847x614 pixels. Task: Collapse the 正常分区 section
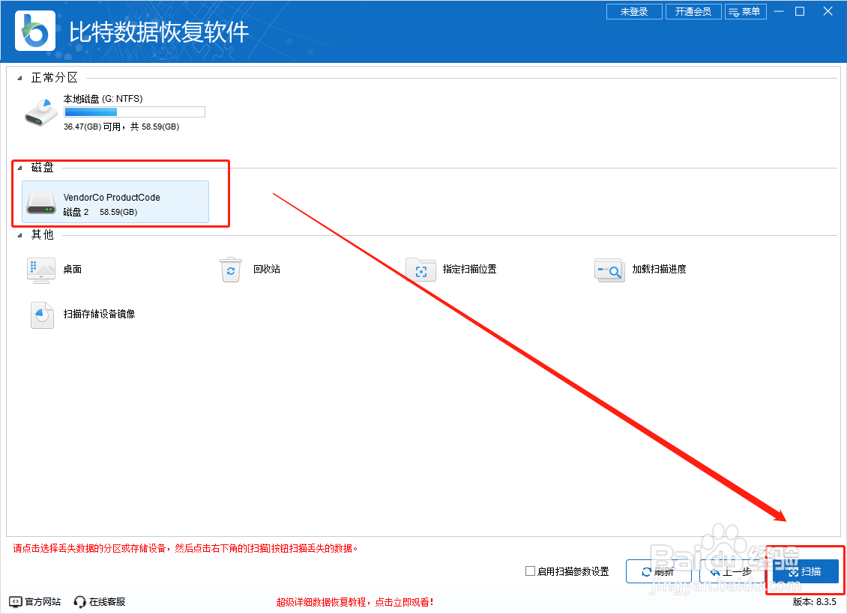pos(21,77)
